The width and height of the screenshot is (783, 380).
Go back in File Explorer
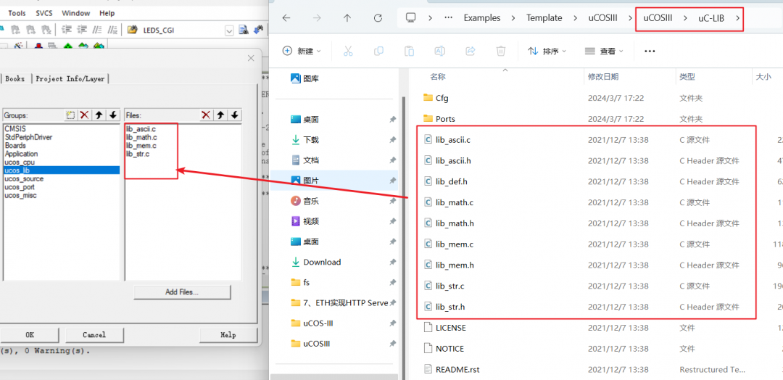(x=286, y=17)
